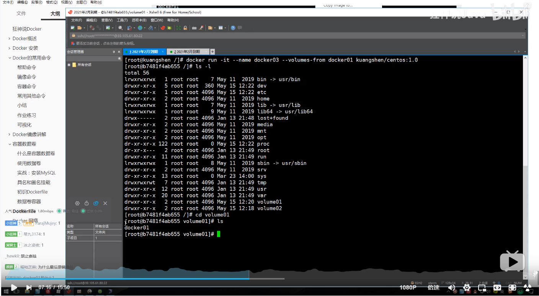
Task: Open the 查看(V) menu in Xshell
Action: pyautogui.click(x=107, y=20)
